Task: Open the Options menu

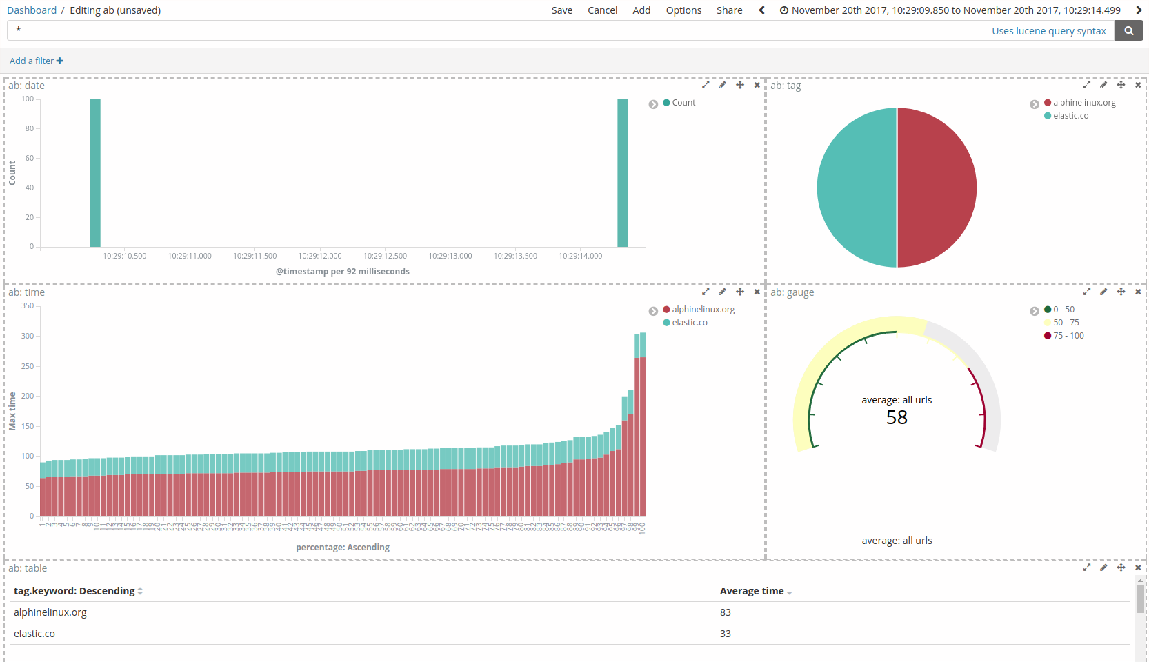Action: click(x=683, y=10)
